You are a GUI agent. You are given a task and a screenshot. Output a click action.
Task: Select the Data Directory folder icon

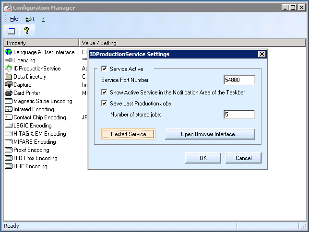tap(8, 77)
